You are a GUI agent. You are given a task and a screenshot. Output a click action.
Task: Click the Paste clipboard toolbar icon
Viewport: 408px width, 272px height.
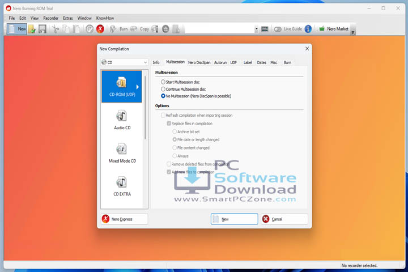(76, 29)
